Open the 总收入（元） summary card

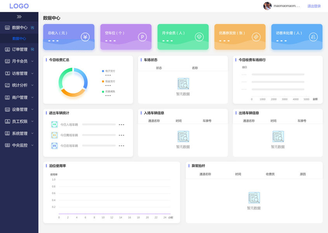[69, 37]
